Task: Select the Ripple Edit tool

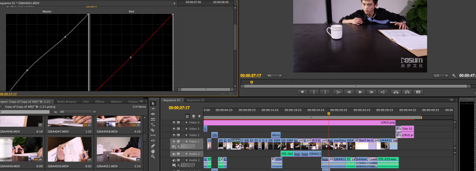Action: point(153,114)
